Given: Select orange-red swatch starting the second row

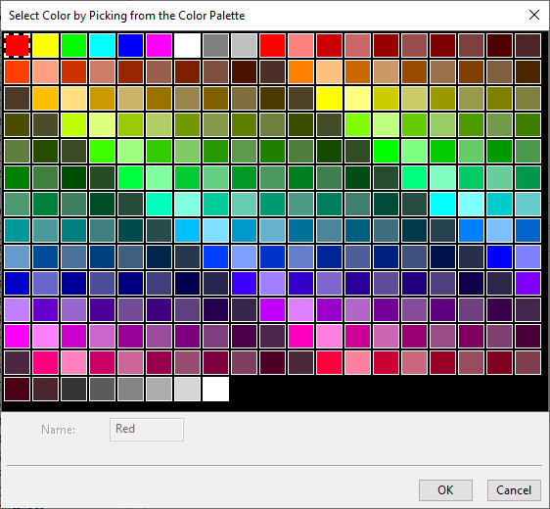Looking at the screenshot, I should coord(17,71).
